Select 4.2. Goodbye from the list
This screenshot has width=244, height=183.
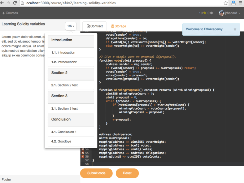tap(71, 142)
